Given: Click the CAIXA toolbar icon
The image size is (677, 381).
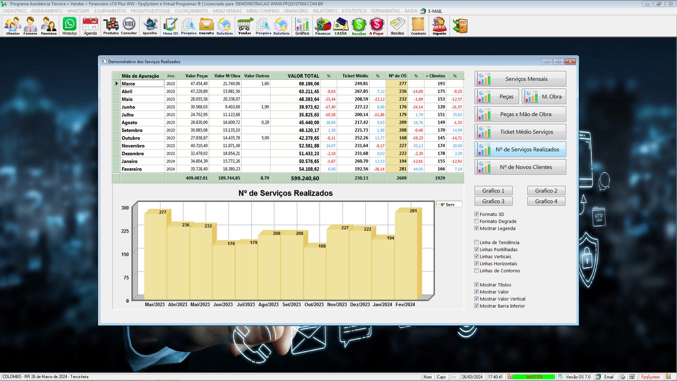Looking at the screenshot, I should pyautogui.click(x=340, y=26).
